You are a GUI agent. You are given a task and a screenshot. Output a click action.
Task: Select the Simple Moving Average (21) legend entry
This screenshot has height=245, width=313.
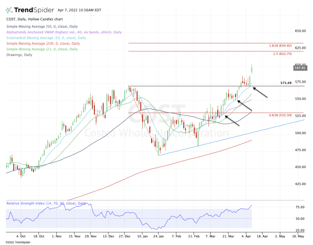(42, 49)
